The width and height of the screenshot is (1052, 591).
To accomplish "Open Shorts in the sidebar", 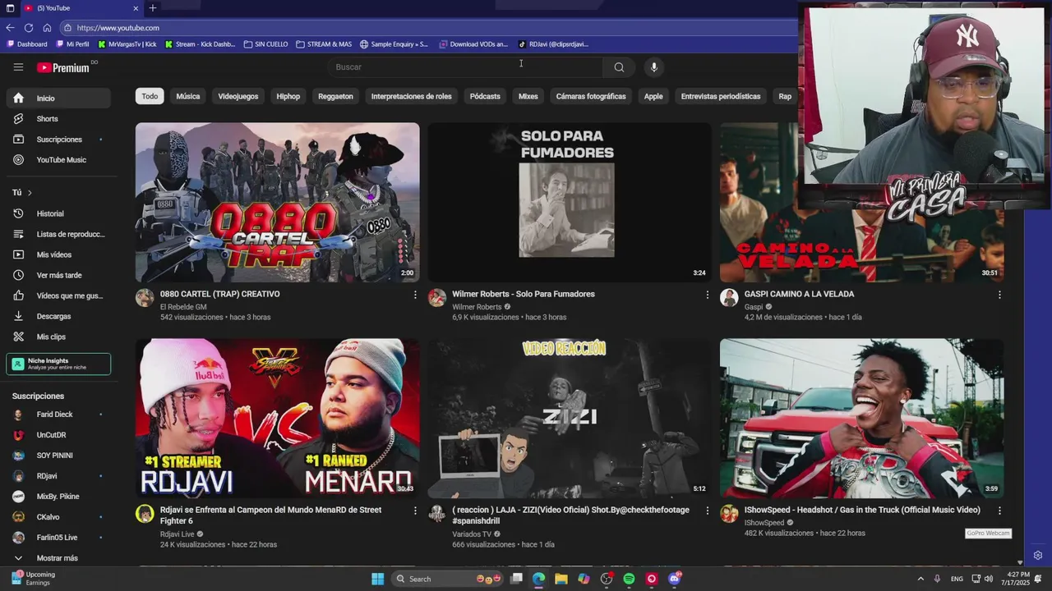I will click(x=58, y=119).
